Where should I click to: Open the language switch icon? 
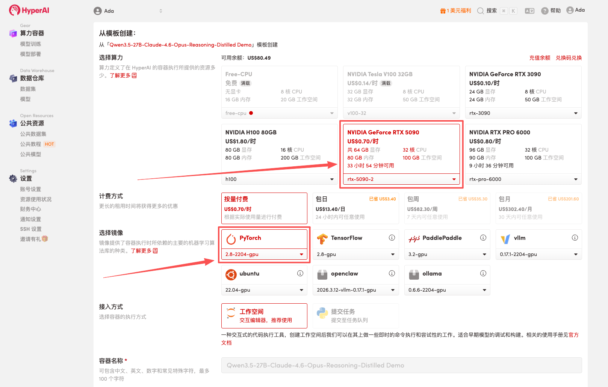(x=529, y=11)
